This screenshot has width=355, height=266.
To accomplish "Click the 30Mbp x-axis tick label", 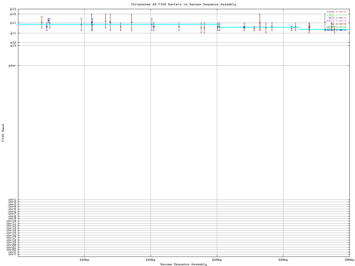I will [349, 260].
